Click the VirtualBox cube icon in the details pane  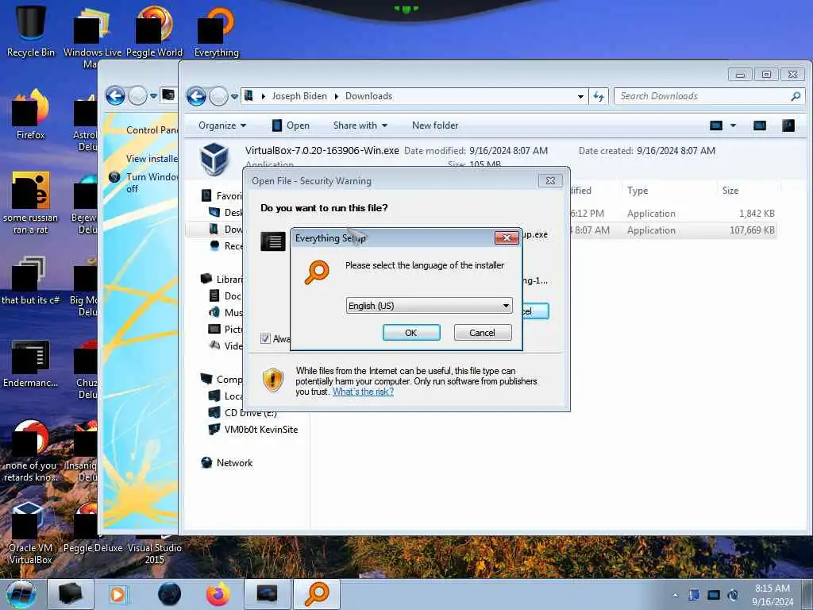(x=214, y=159)
